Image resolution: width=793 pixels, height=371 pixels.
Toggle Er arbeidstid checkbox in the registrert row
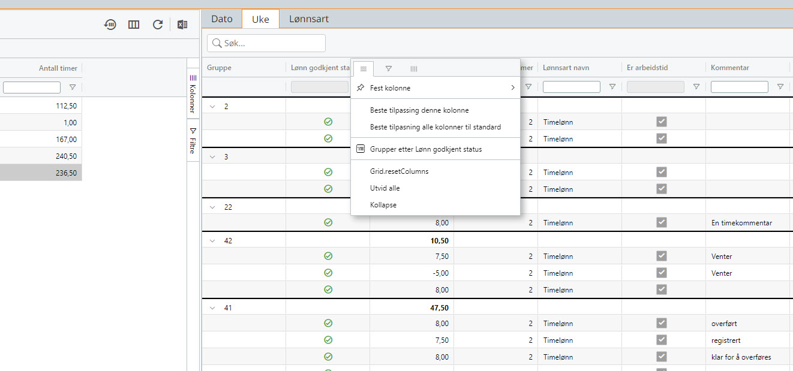[662, 340]
